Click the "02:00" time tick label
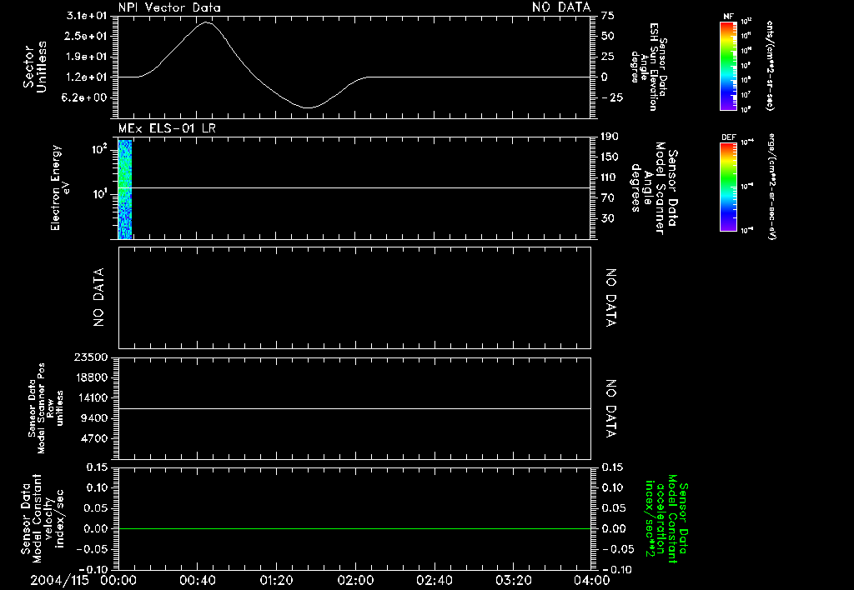Screen dimensions: 854x590 tap(355, 580)
